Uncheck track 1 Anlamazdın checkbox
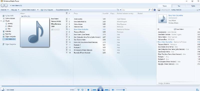 [x=67, y=19]
